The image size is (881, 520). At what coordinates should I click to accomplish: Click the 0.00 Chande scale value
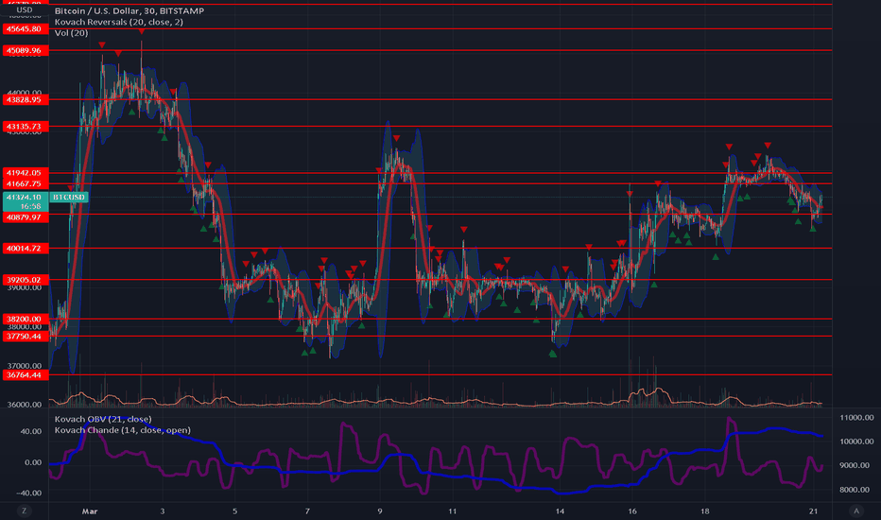pyautogui.click(x=33, y=462)
